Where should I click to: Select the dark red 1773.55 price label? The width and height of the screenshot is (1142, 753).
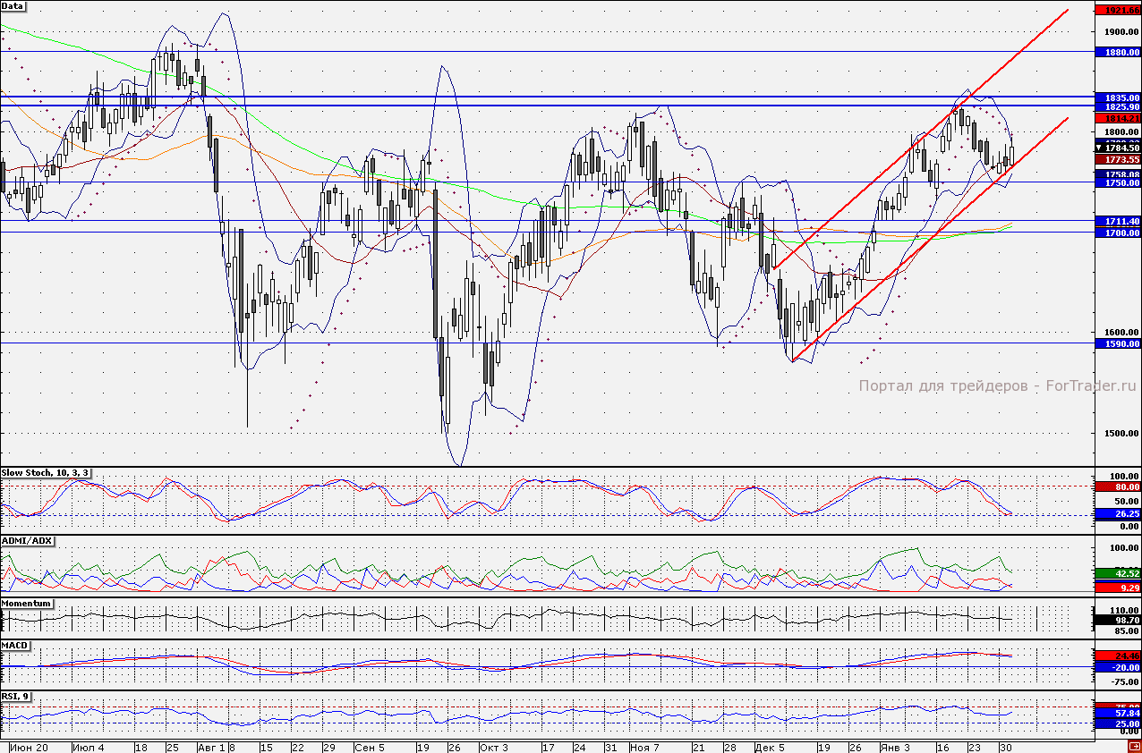coord(1118,159)
